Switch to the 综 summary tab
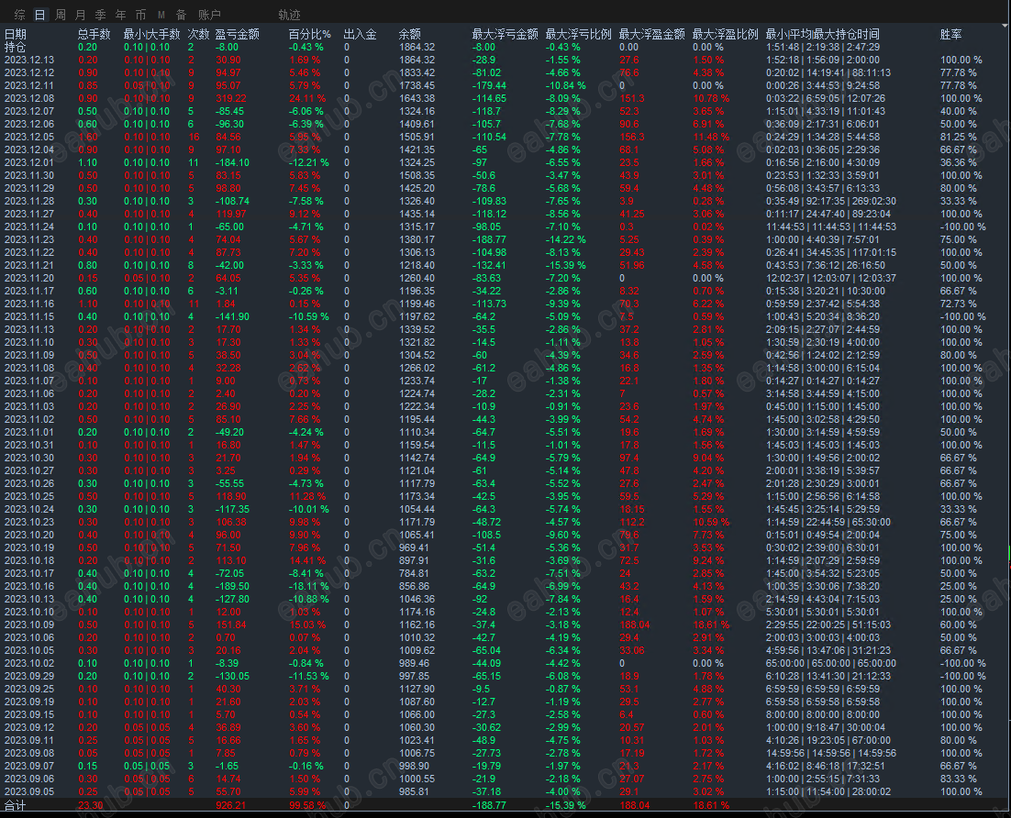 pos(20,14)
